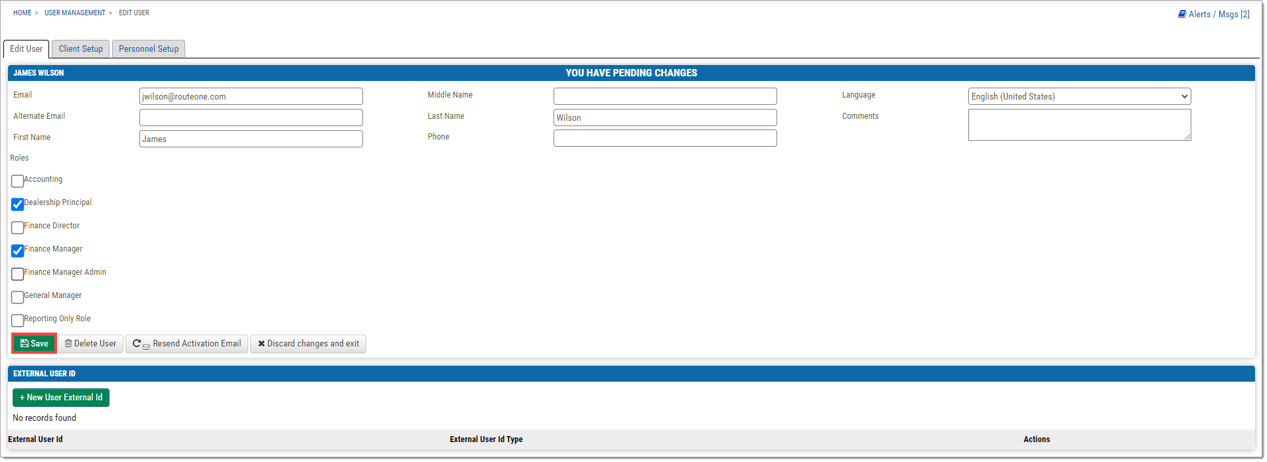Screen dimensions: 1267x462
Task: Check the Finance Director role
Action: coord(18,228)
